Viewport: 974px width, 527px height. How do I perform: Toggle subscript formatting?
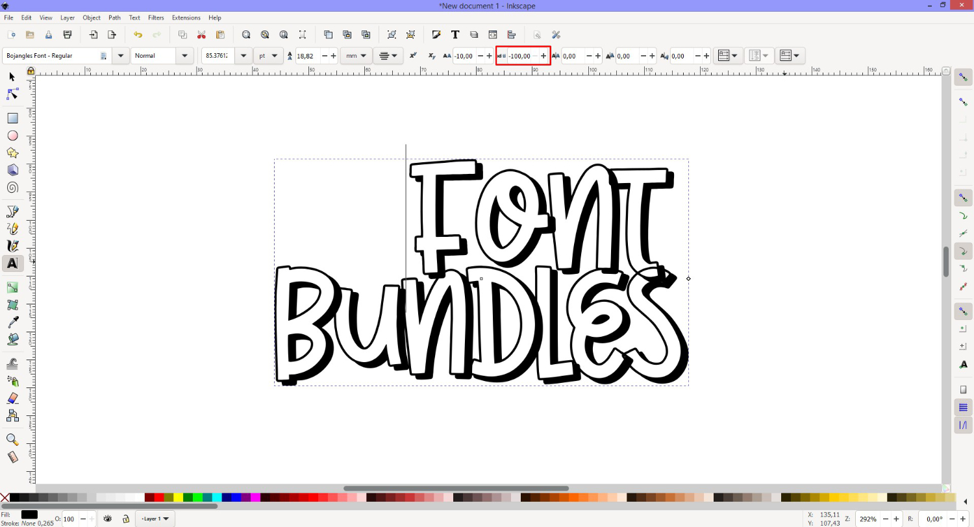pos(432,56)
